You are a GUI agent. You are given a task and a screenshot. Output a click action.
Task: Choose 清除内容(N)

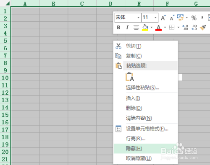coord(146,118)
